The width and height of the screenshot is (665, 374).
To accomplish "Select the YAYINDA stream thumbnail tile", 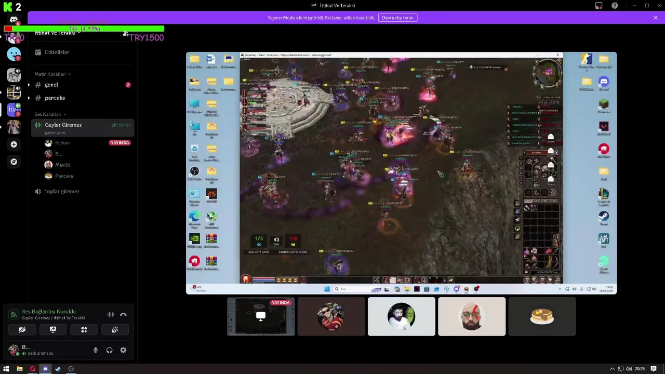I will point(261,316).
